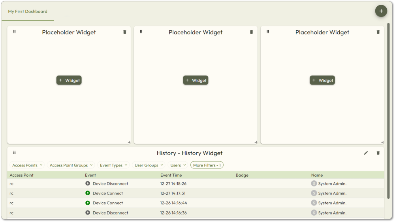The width and height of the screenshot is (395, 222).
Task: Select Device Disconnect at 12-27 14:18:26
Action: click(x=110, y=184)
